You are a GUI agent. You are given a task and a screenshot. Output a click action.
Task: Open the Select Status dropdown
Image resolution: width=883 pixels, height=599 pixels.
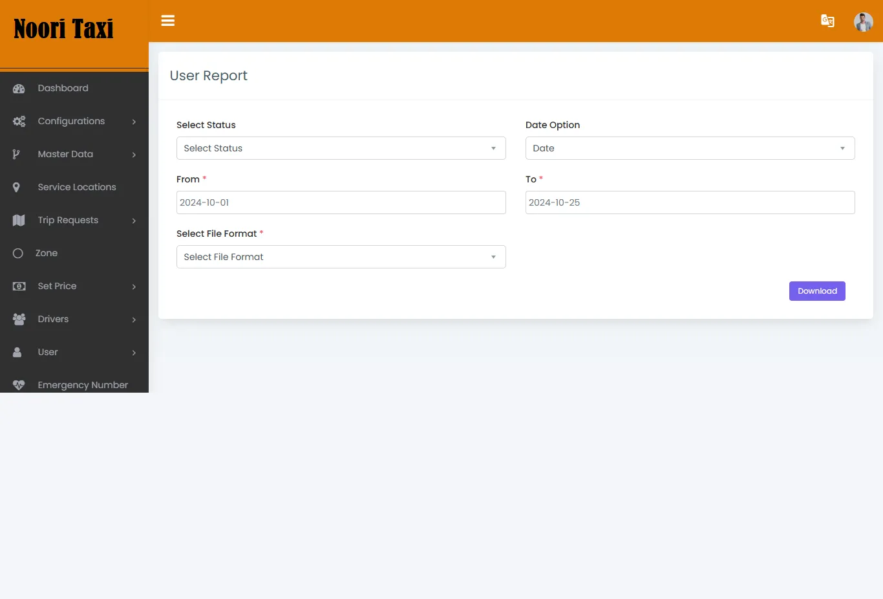[341, 148]
